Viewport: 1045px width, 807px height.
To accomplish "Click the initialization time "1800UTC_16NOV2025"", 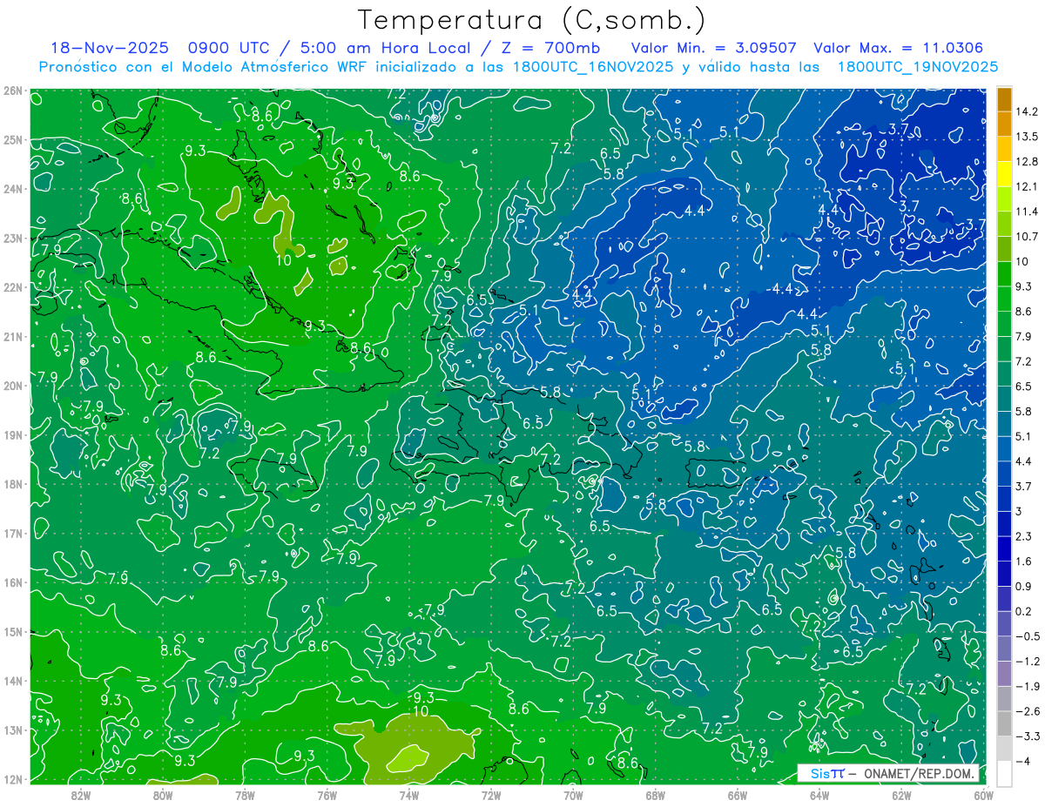I will click(592, 67).
